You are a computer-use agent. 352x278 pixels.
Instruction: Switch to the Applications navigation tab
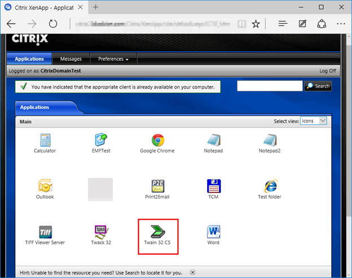[x=29, y=59]
